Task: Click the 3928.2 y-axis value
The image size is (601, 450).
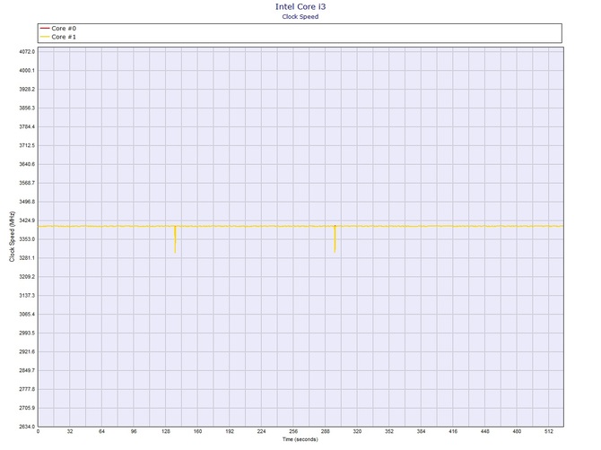Action: (27, 90)
